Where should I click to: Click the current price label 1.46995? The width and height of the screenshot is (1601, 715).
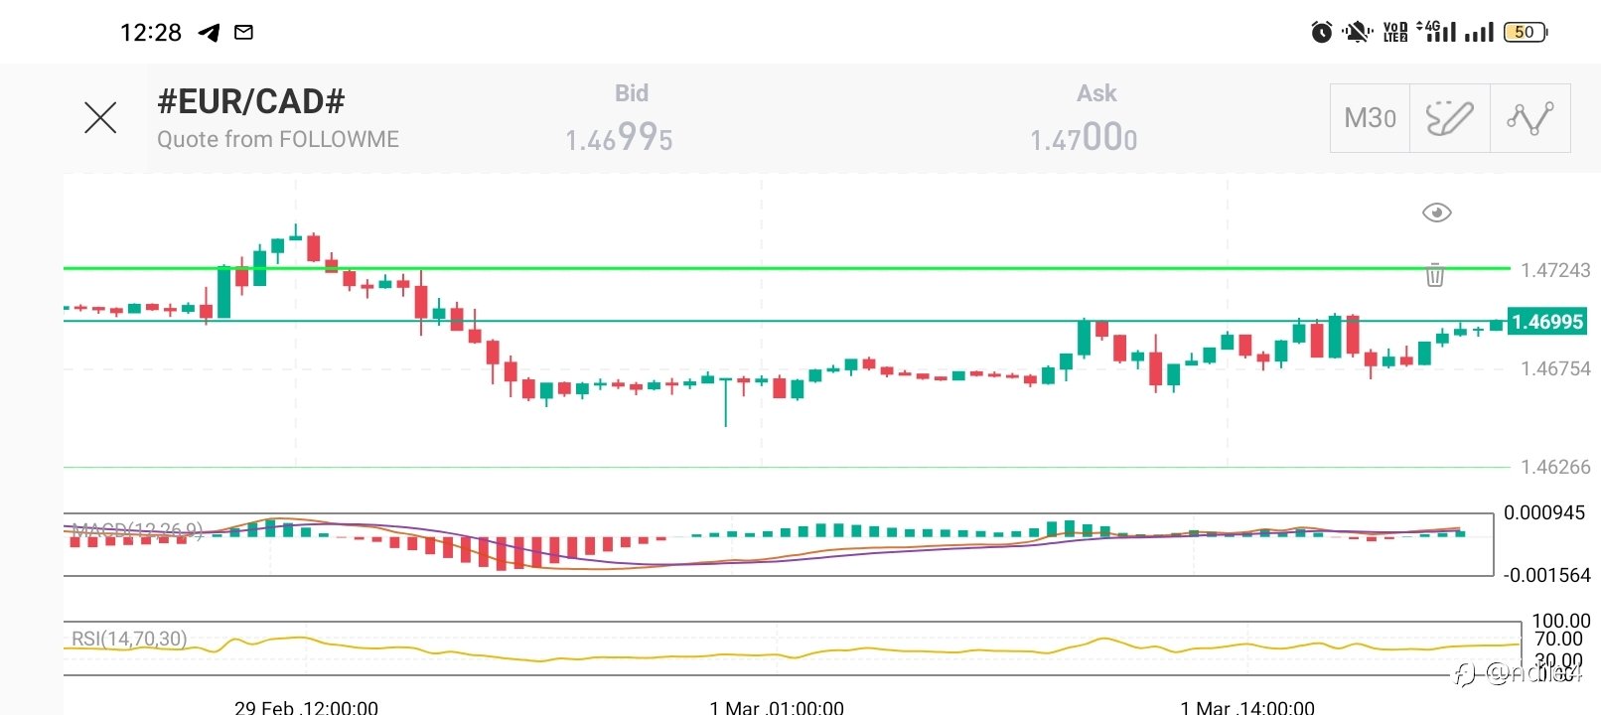click(x=1546, y=322)
